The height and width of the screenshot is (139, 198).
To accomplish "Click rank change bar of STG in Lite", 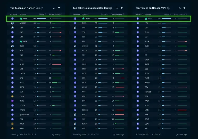I will [x=57, y=78].
